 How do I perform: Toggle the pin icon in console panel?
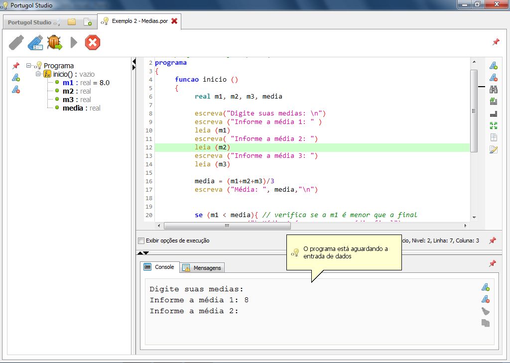click(x=493, y=263)
